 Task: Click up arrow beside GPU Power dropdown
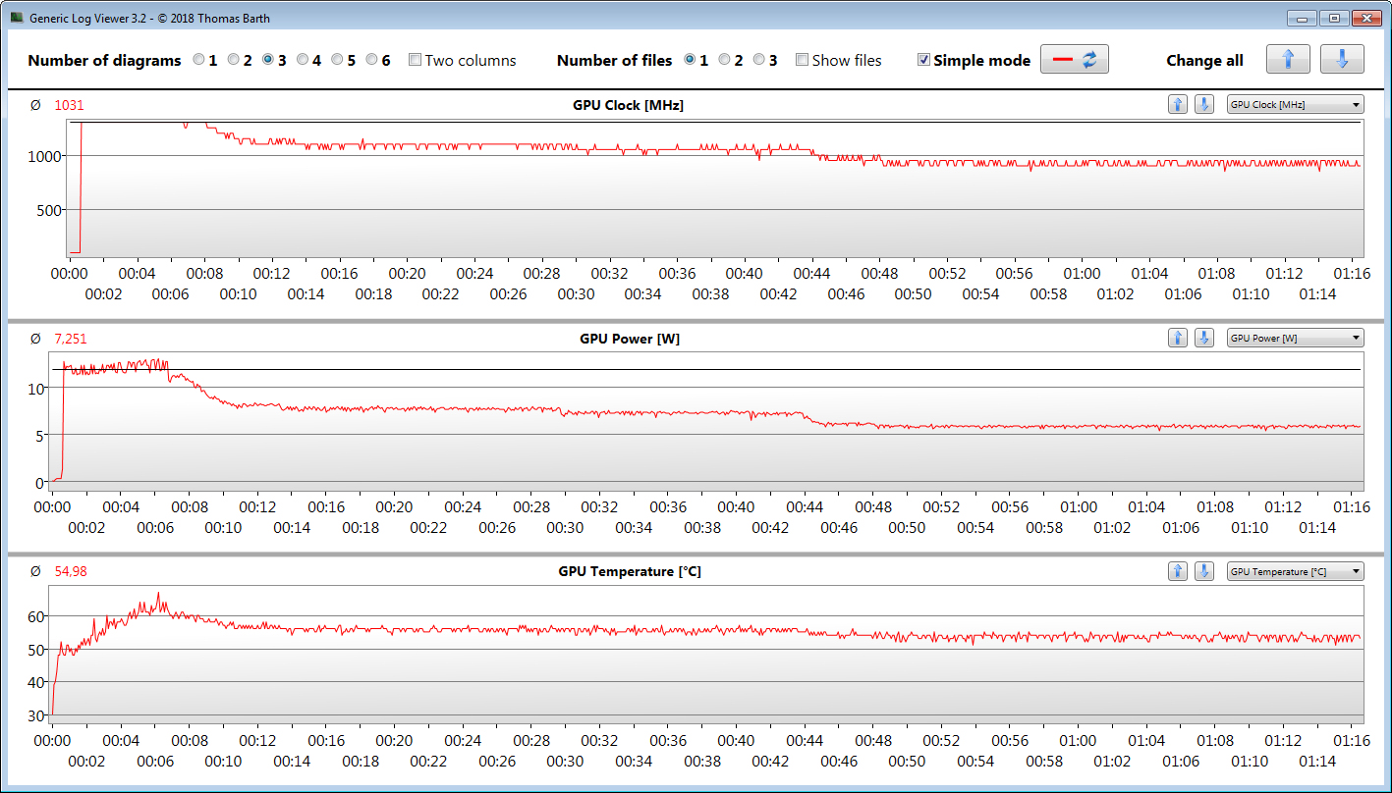(x=1178, y=339)
